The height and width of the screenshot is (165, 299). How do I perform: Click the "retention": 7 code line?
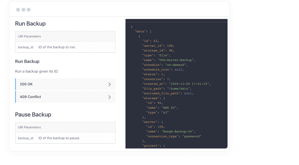coord(156,79)
